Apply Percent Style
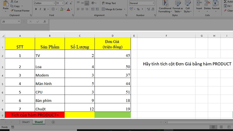 click(138, 9)
